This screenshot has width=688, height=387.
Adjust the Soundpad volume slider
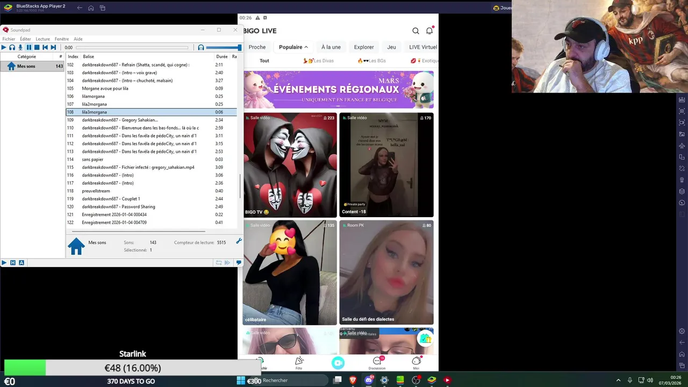point(224,47)
